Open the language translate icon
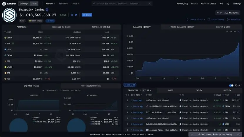Image resolution: width=244 pixels, height=137 pixels. pos(228,4)
